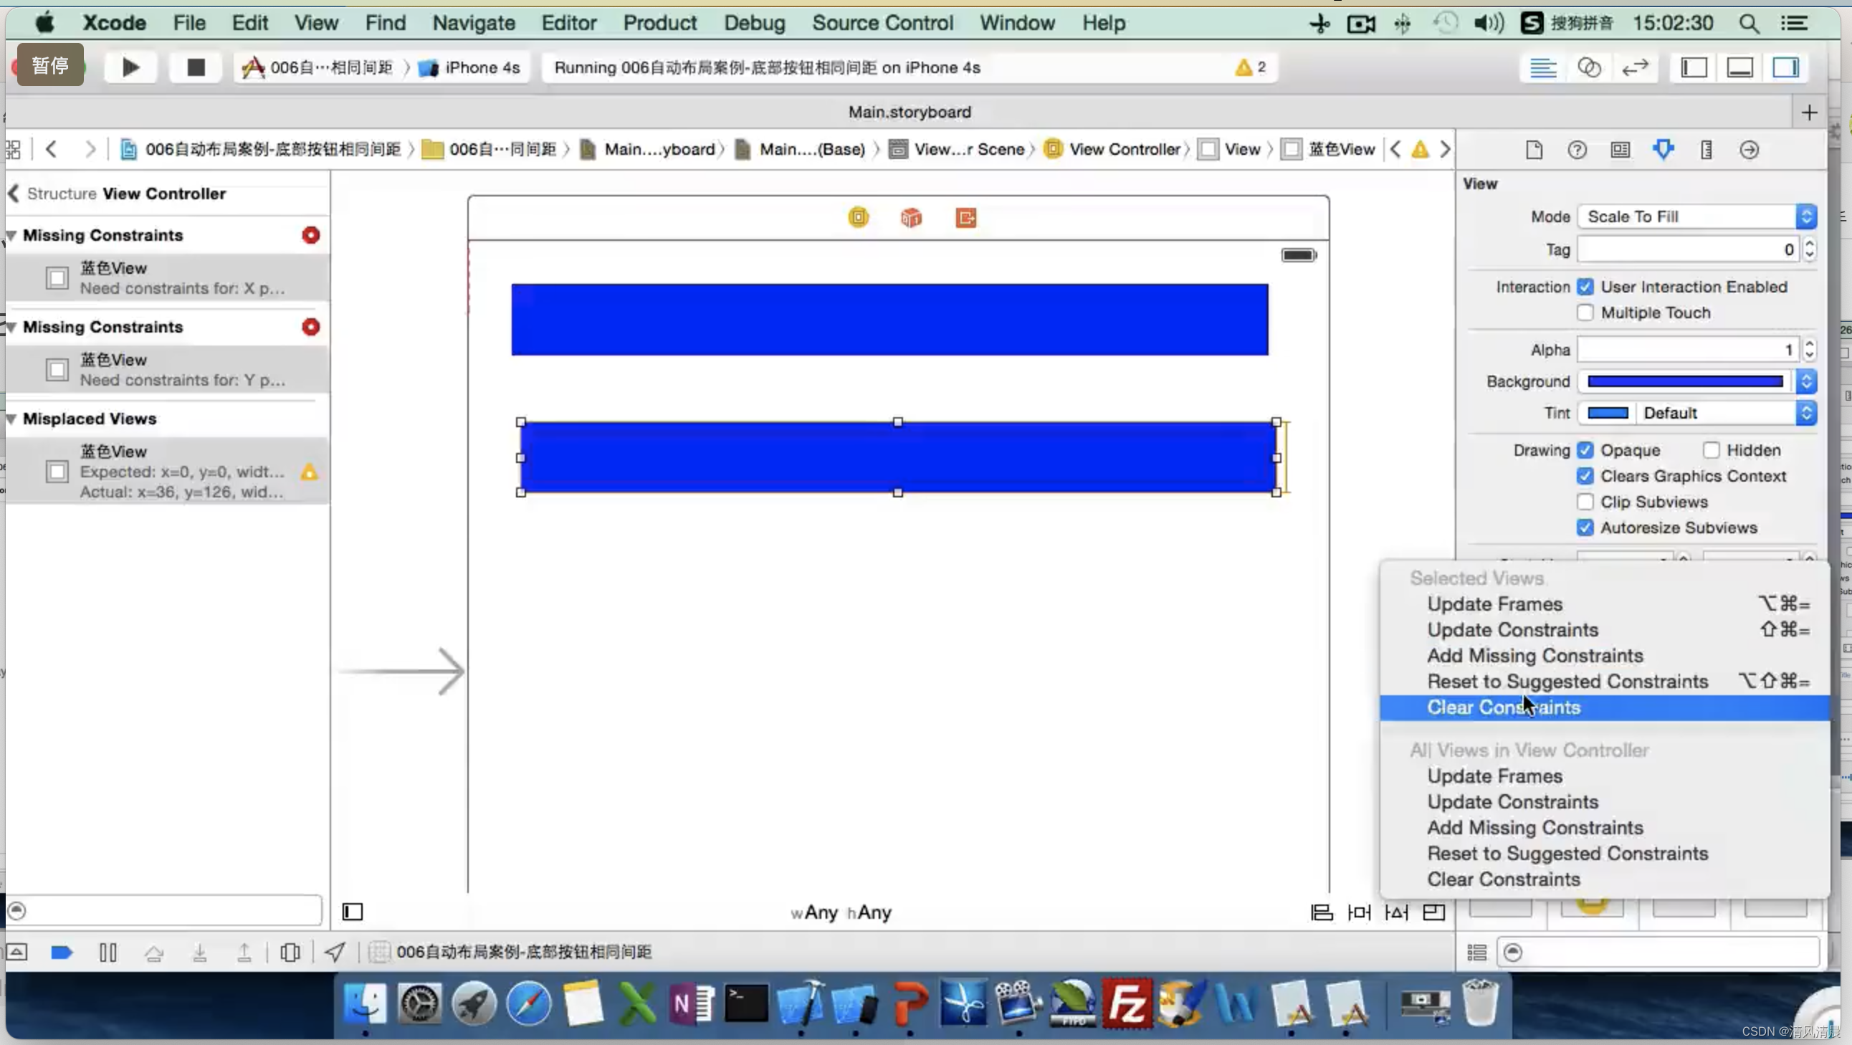
Task: Click the Run button in toolbar
Action: tap(131, 66)
